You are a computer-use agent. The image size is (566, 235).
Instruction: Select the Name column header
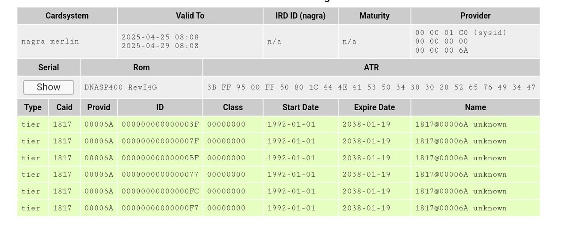pos(475,107)
